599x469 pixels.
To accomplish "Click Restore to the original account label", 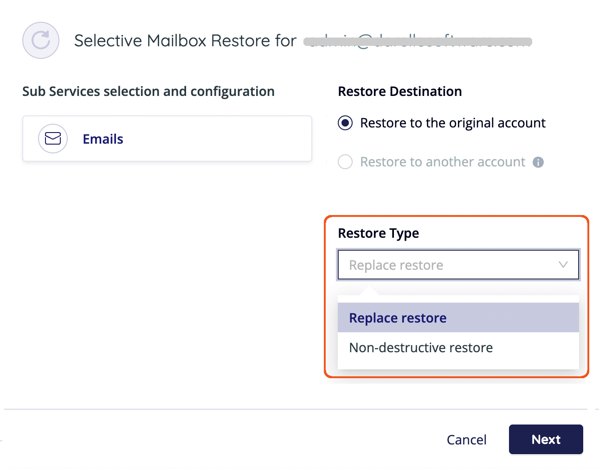I will pyautogui.click(x=453, y=123).
